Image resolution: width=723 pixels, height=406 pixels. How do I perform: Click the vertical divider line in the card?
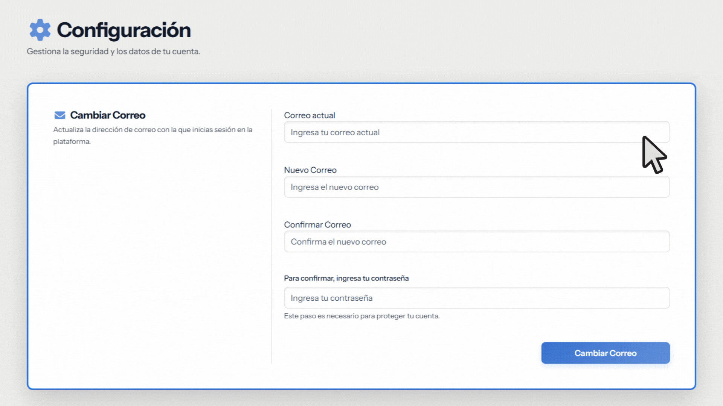[x=272, y=236]
